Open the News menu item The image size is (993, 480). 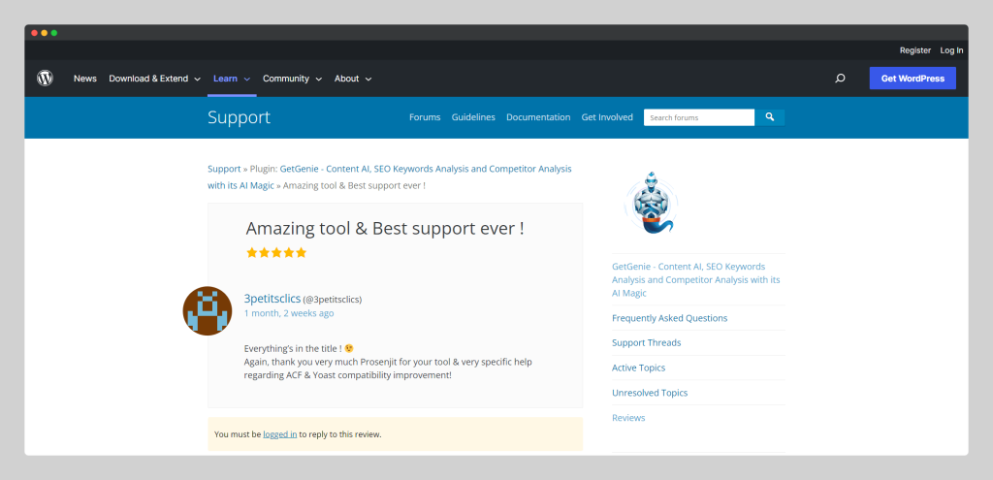click(x=85, y=79)
